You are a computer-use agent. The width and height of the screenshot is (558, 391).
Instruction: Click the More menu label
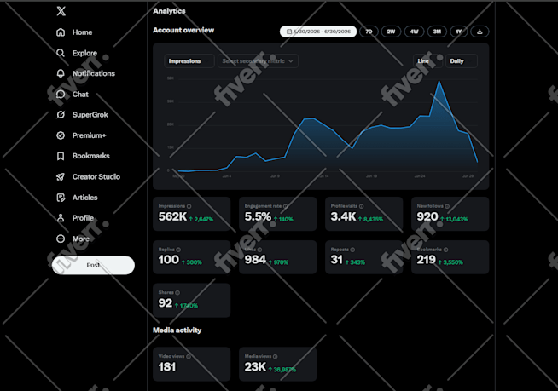[81, 239]
